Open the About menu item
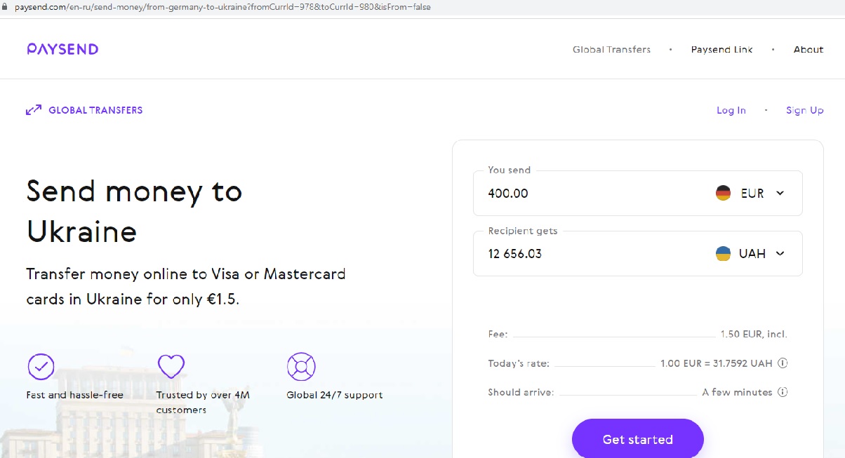Image resolution: width=845 pixels, height=458 pixels. pos(808,50)
